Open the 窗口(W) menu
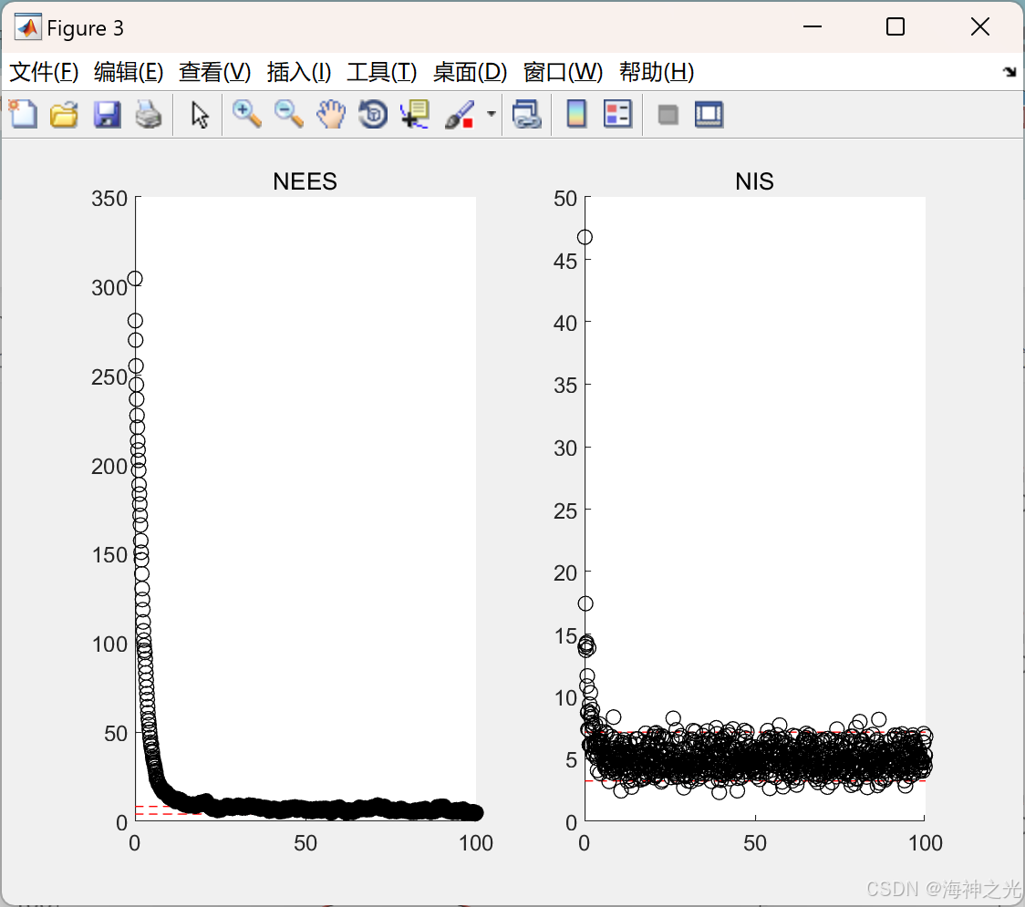 point(563,72)
